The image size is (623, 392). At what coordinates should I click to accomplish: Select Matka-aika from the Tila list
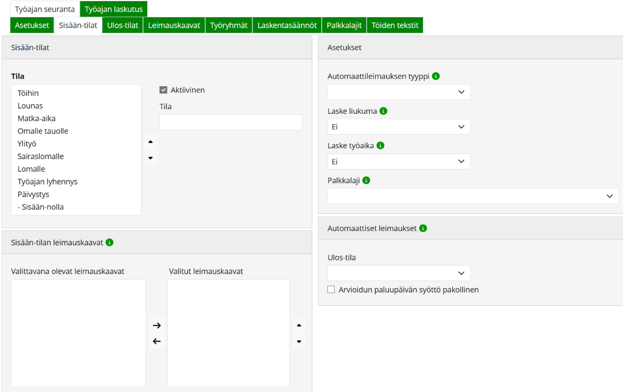37,118
